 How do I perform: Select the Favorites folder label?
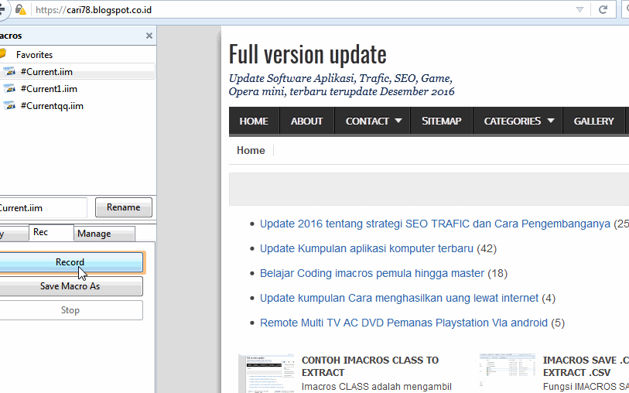click(x=35, y=54)
